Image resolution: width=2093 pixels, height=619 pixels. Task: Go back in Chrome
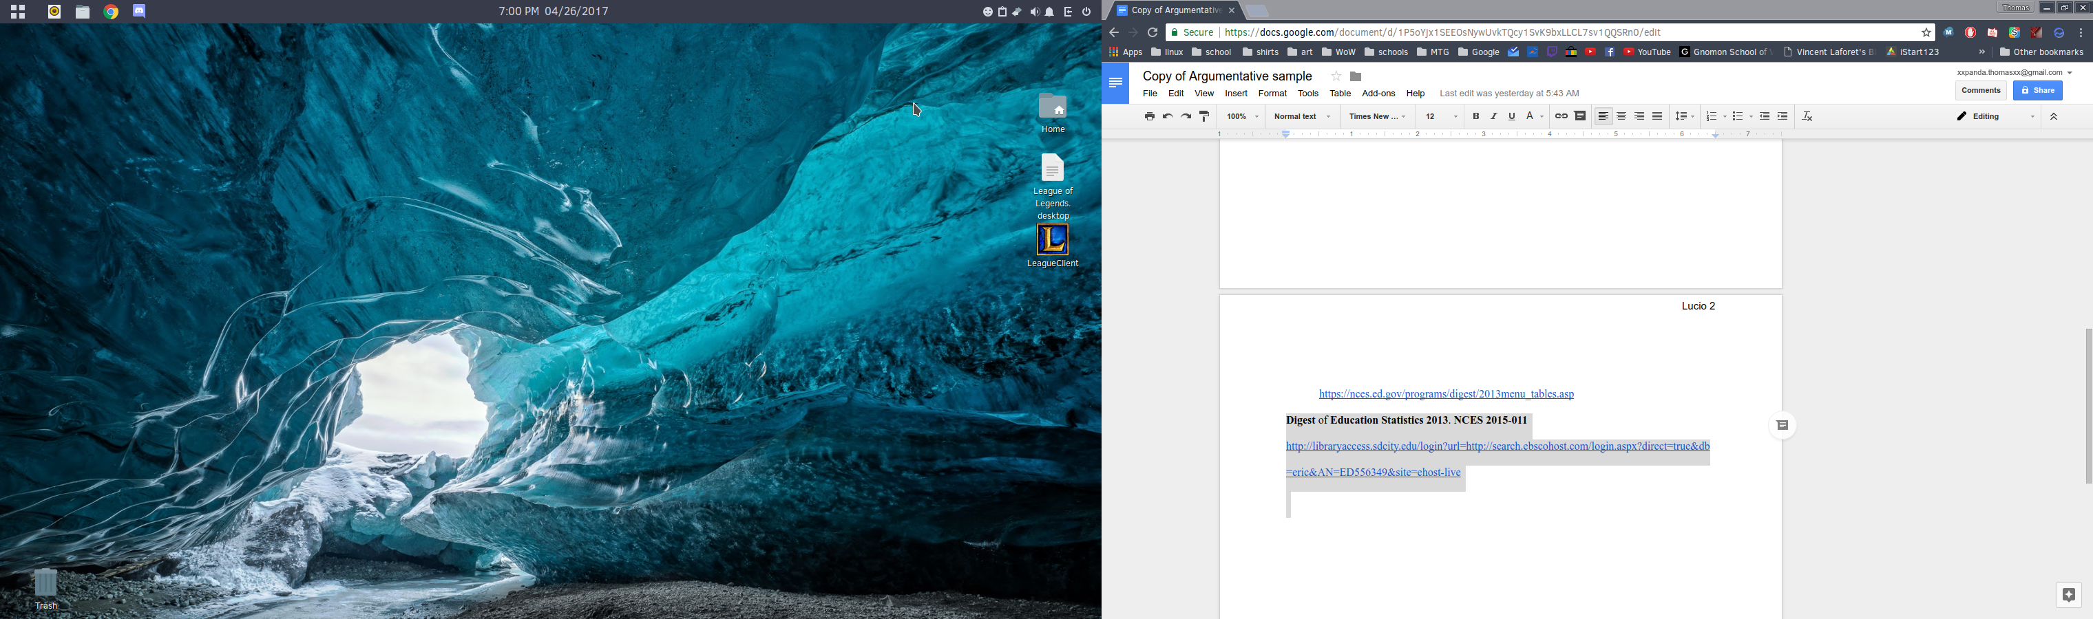tap(1114, 32)
